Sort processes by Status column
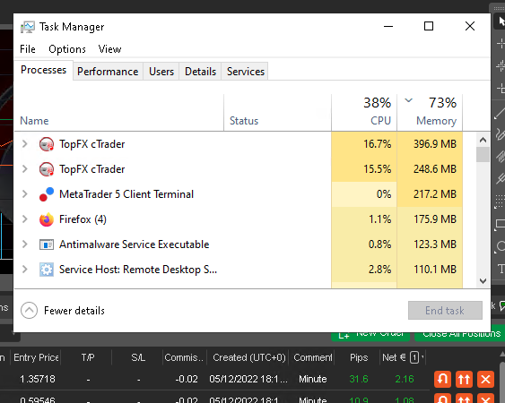The width and height of the screenshot is (505, 403). click(277, 113)
